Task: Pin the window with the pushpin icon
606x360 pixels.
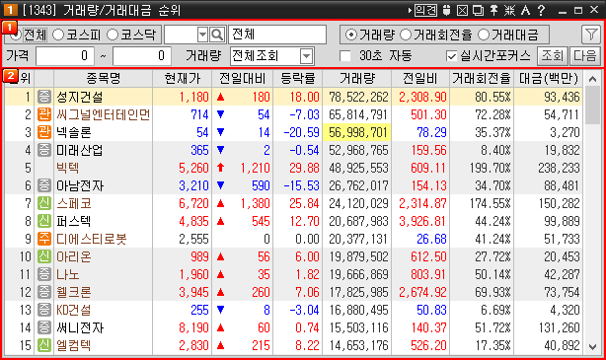Action: [493, 10]
